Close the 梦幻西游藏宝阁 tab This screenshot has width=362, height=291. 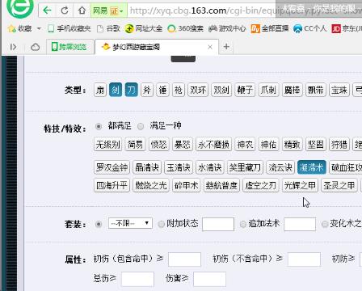pos(210,47)
